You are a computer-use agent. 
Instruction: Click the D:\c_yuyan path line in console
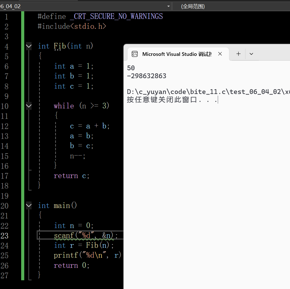click(x=208, y=92)
